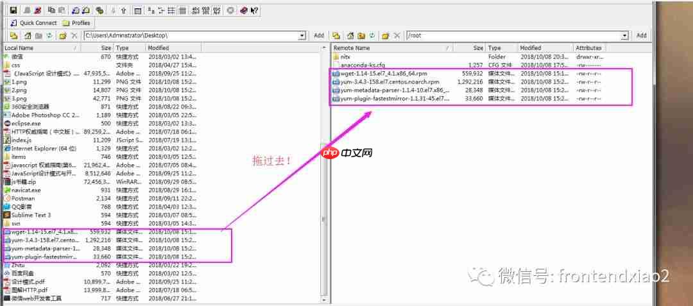Select yum-metadata-parser rpm in remote pane
The width and height of the screenshot is (693, 306).
coord(391,90)
